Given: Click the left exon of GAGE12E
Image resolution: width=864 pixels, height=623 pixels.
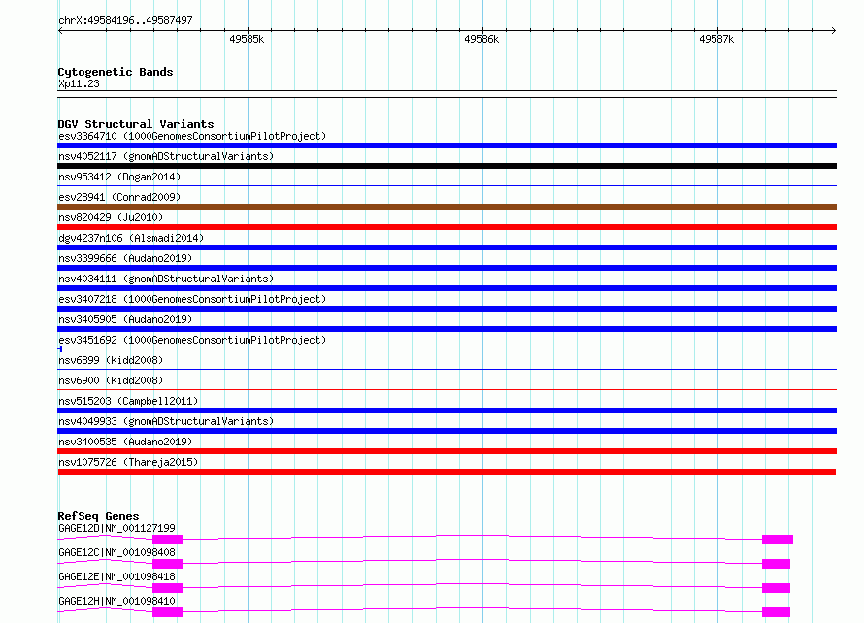Looking at the screenshot, I should pyautogui.click(x=168, y=588).
